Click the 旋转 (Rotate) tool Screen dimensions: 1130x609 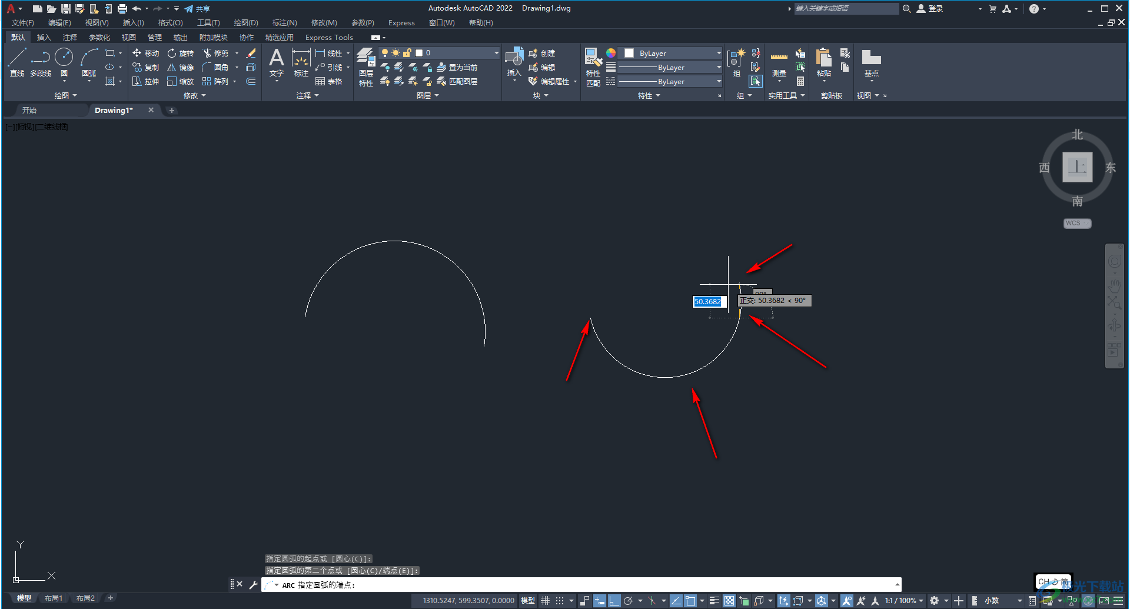[x=180, y=53]
